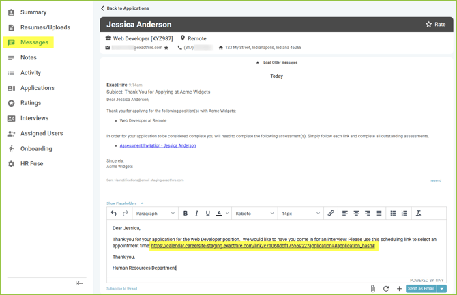Click the insert link icon

(331, 214)
